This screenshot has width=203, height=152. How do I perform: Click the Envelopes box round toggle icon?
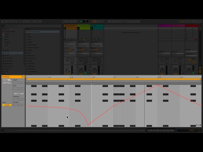point(23,77)
